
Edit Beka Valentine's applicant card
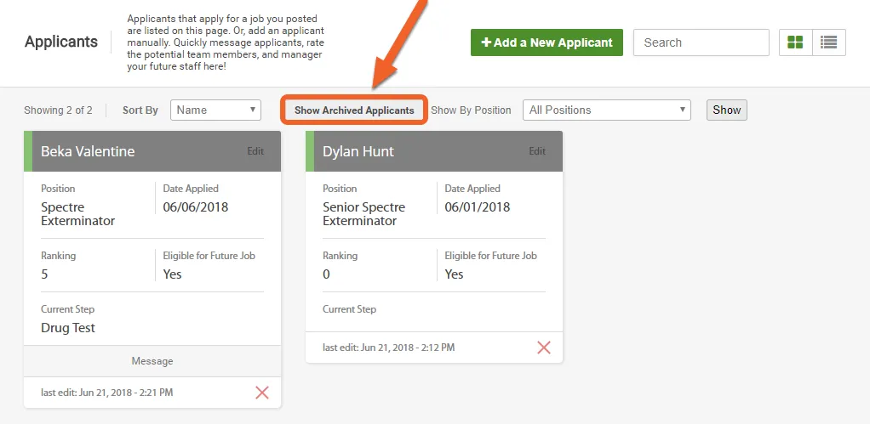(255, 151)
